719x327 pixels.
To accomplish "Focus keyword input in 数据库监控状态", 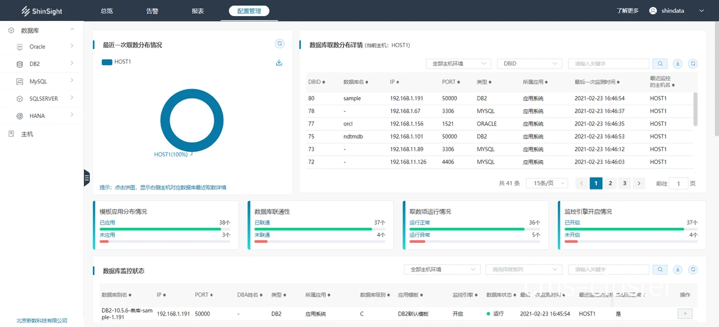I will [609, 270].
